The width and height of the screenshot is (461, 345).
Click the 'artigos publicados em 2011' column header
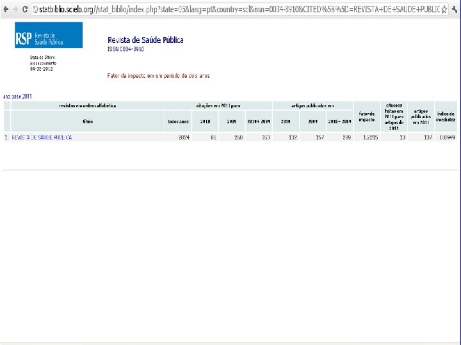tap(421, 116)
